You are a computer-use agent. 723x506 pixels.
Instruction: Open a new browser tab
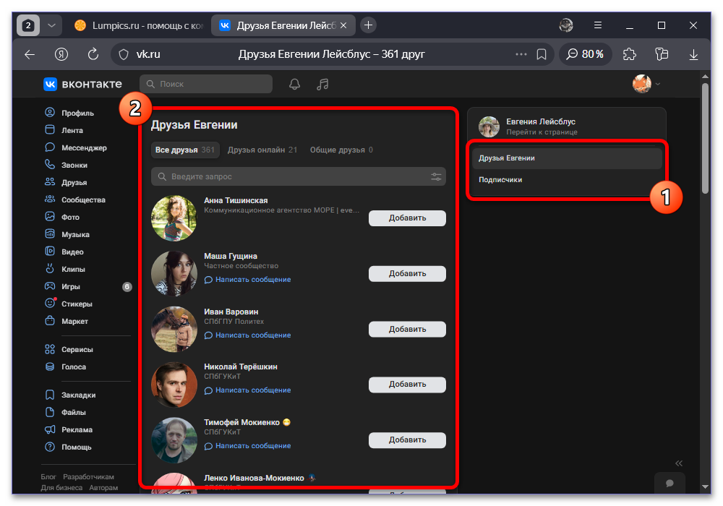(x=368, y=25)
